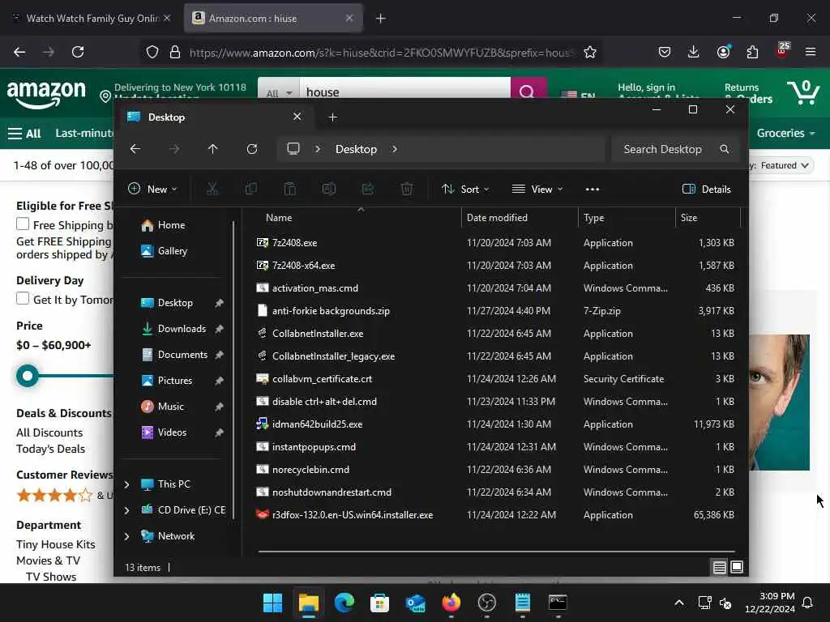830x622 pixels.
Task: Open Firefox hamburger application menu
Action: click(x=811, y=52)
